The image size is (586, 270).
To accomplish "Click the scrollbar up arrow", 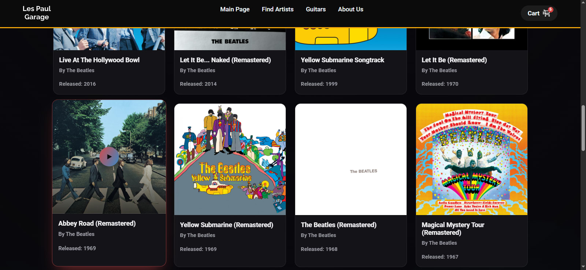I will [583, 3].
